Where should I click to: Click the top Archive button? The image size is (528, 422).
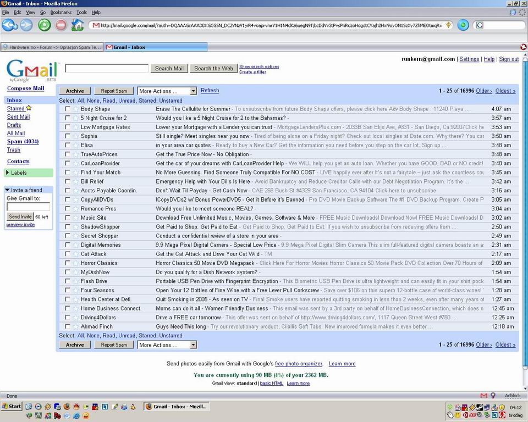75,91
